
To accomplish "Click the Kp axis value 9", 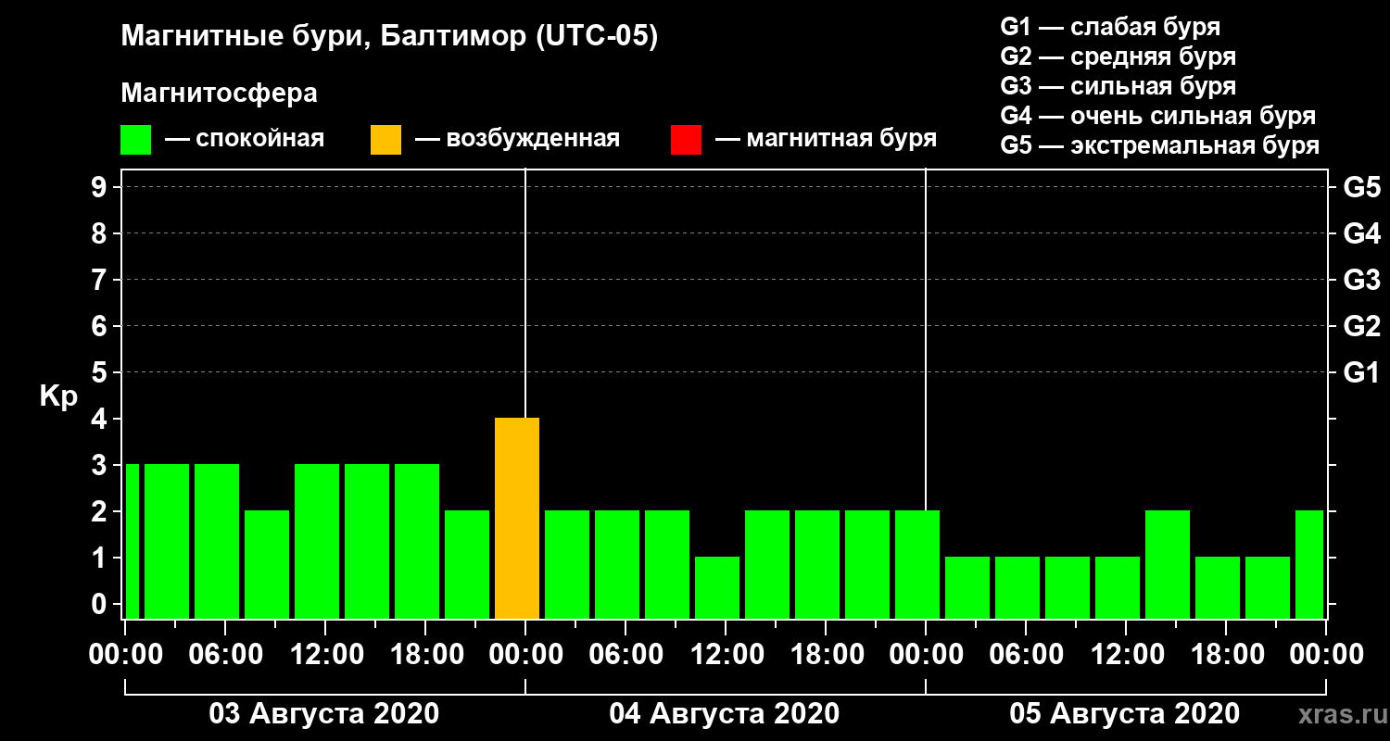I will [100, 187].
